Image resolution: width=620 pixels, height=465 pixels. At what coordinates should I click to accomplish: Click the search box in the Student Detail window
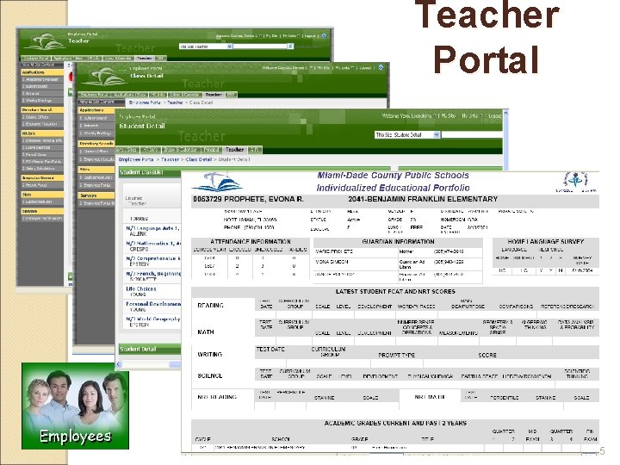[x=471, y=135]
